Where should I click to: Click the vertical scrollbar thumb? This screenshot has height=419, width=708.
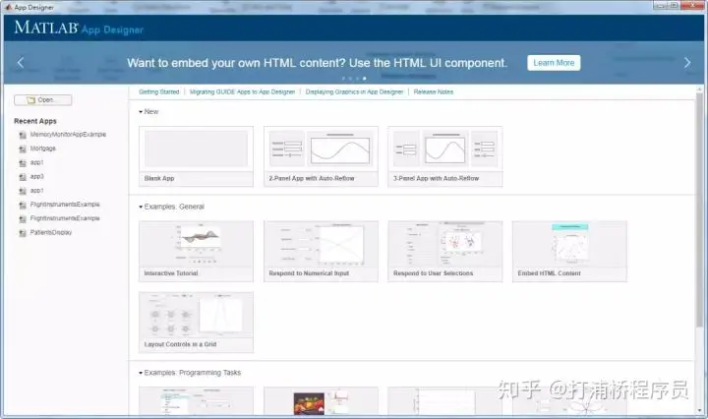(699, 209)
